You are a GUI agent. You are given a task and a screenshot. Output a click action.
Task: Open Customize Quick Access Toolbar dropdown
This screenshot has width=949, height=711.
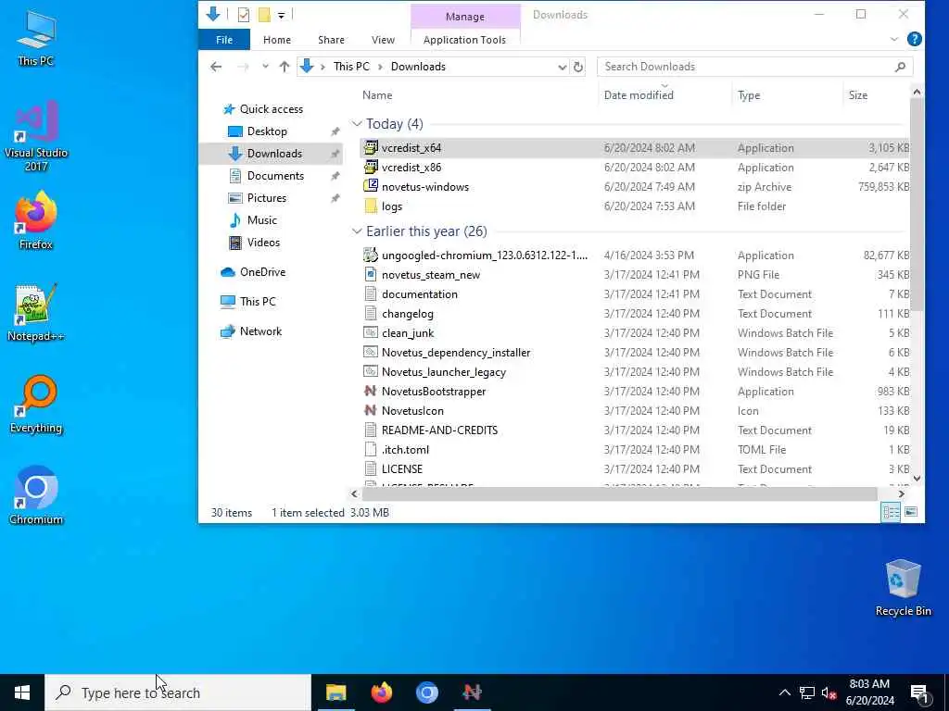pyautogui.click(x=282, y=15)
